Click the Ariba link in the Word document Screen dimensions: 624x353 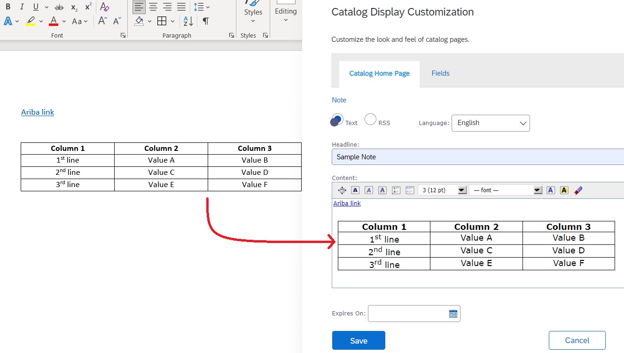click(x=38, y=112)
